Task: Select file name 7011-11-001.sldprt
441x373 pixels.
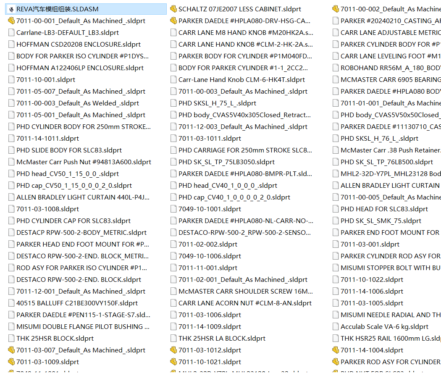Action: pos(207,268)
